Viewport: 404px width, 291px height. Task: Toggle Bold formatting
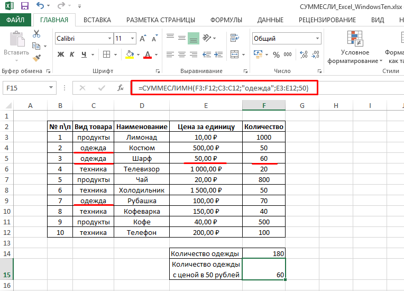[60, 54]
